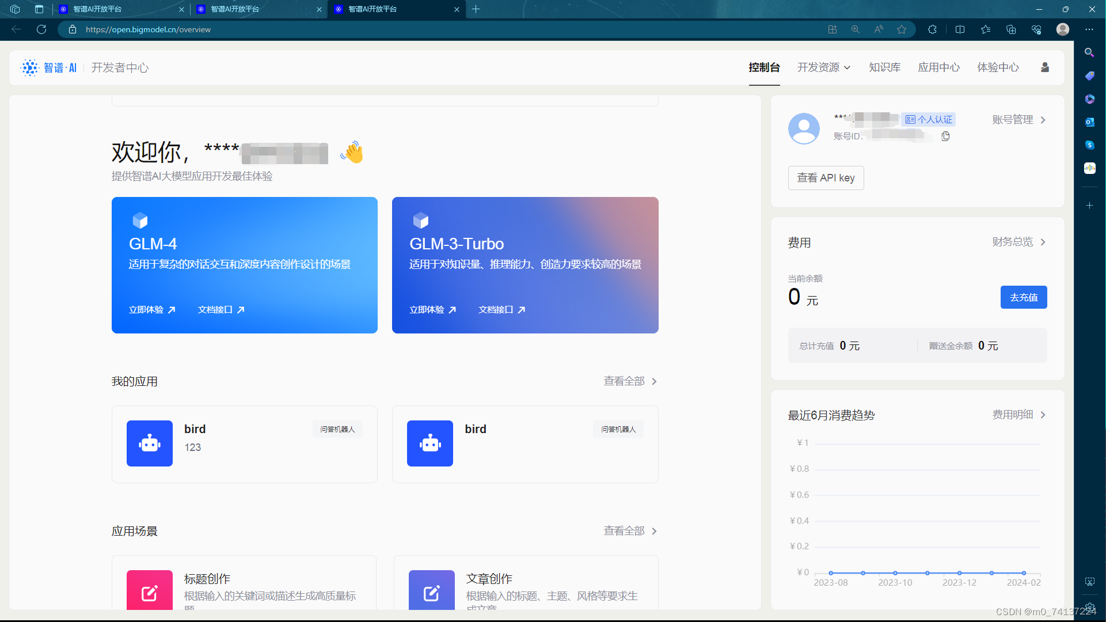Expand the 开发资源 dropdown menu
This screenshot has width=1106, height=622.
click(x=823, y=67)
